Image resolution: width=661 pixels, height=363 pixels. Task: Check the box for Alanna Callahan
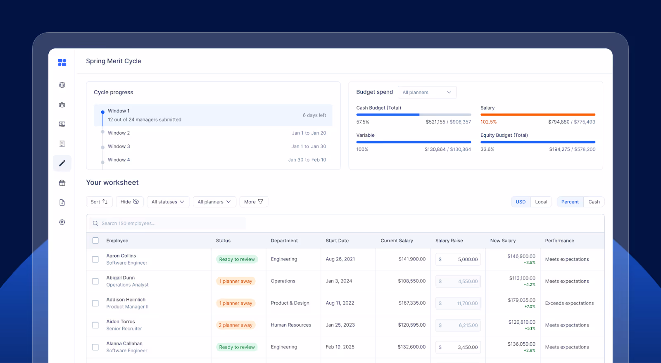(x=95, y=347)
